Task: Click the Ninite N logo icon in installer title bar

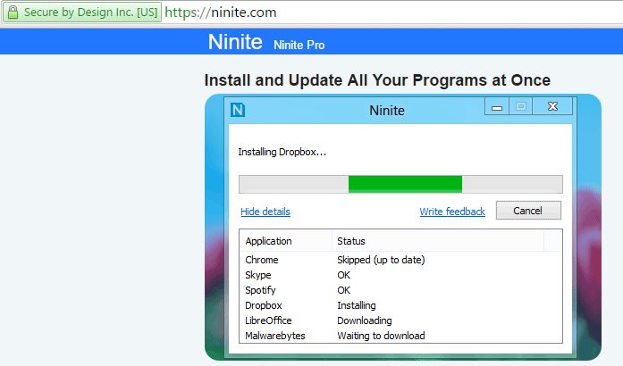Action: coord(238,110)
